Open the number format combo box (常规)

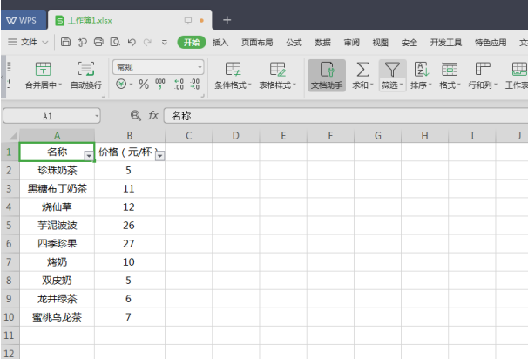tap(159, 67)
